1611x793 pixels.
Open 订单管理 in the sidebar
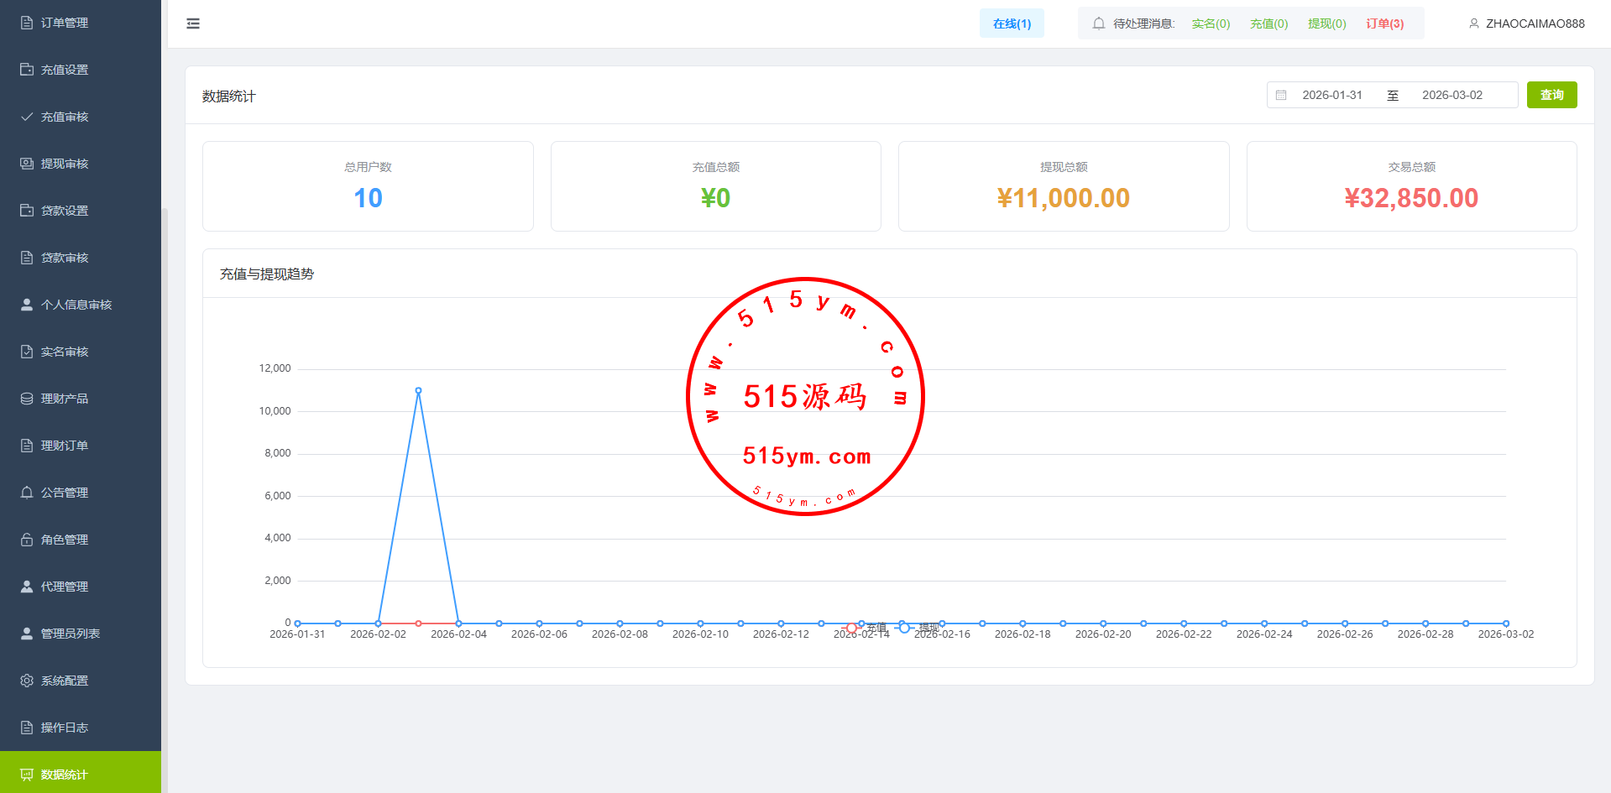(x=65, y=23)
